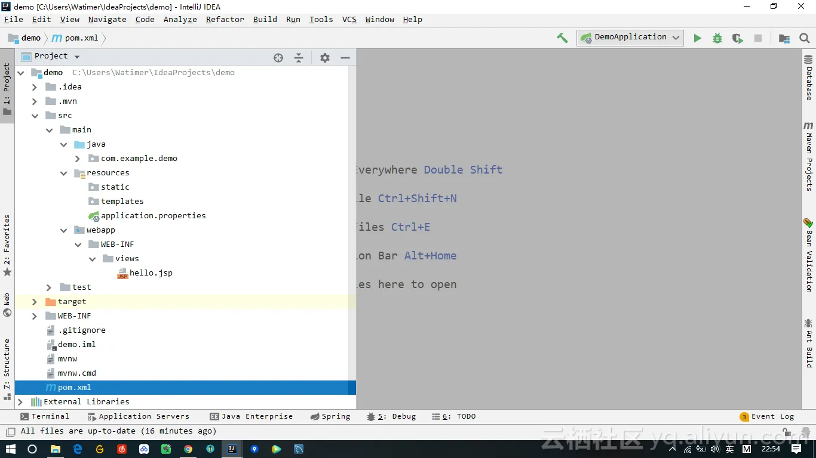This screenshot has width=816, height=458.
Task: Open Search Everywhere magnifier icon
Action: 805,38
